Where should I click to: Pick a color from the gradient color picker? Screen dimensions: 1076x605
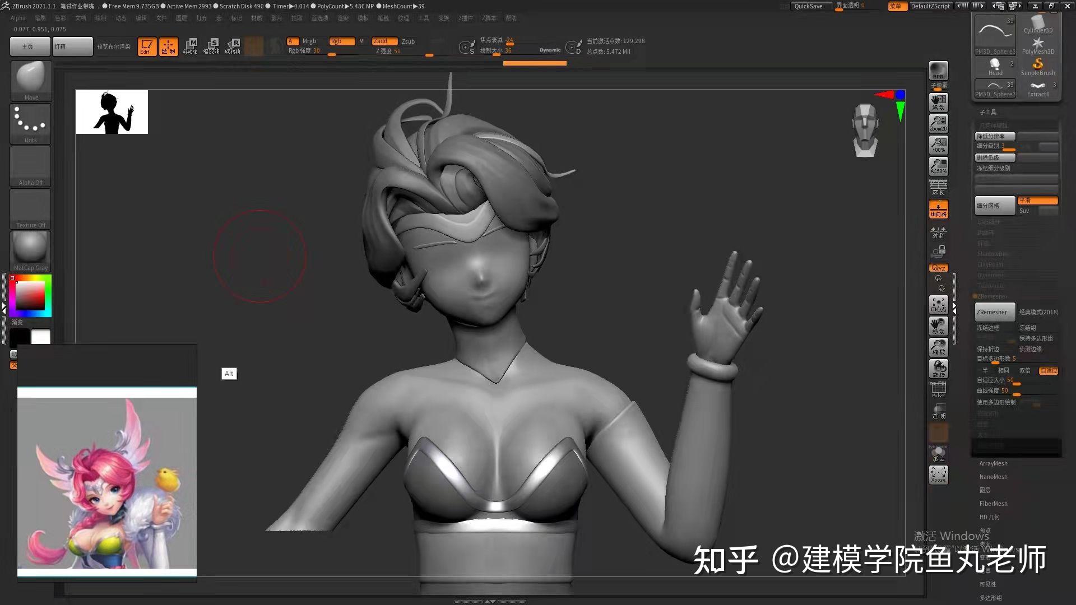tap(30, 295)
